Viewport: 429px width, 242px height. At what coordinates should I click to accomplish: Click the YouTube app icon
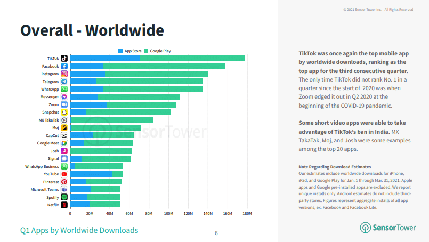64,174
